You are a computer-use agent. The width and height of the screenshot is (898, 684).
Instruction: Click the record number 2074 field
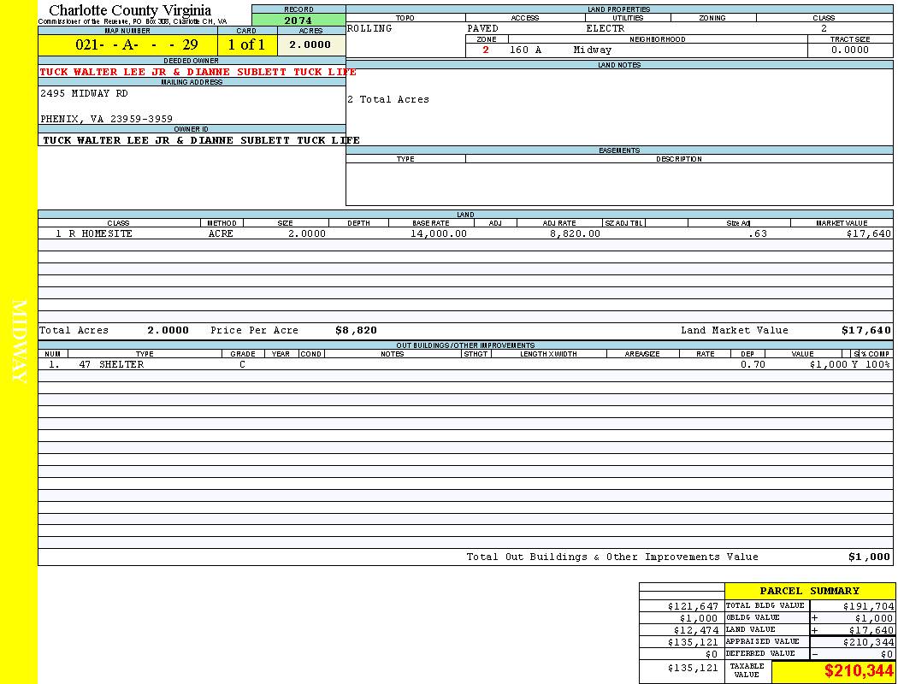pos(298,21)
